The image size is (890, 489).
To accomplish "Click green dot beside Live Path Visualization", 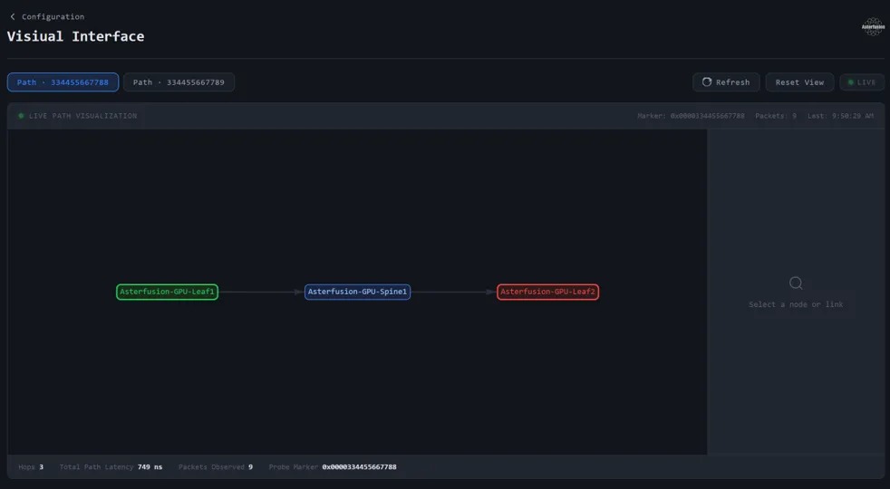I will (21, 116).
